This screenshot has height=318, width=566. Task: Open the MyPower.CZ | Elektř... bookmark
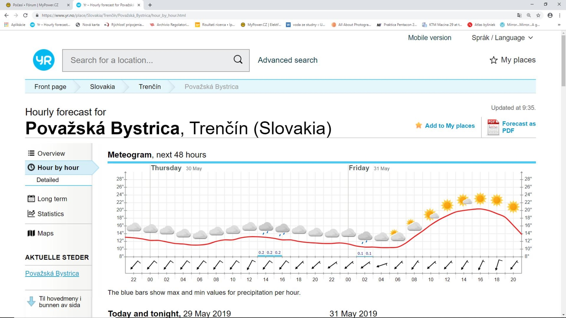(261, 24)
